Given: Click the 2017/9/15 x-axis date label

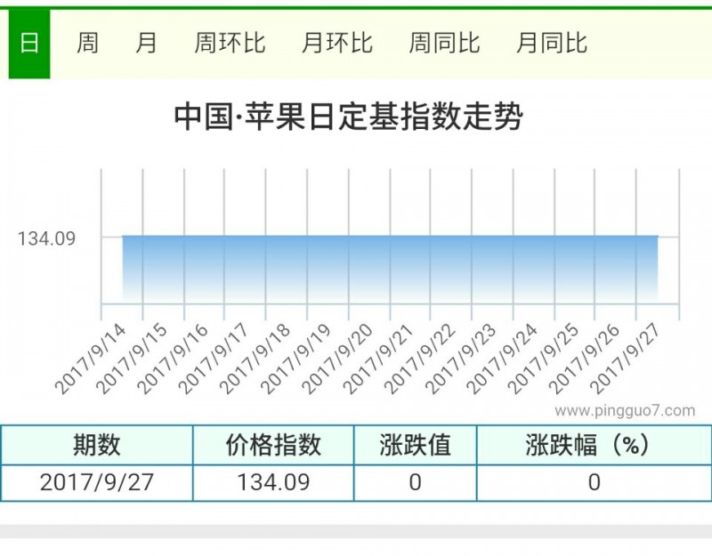Looking at the screenshot, I should coord(132,359).
